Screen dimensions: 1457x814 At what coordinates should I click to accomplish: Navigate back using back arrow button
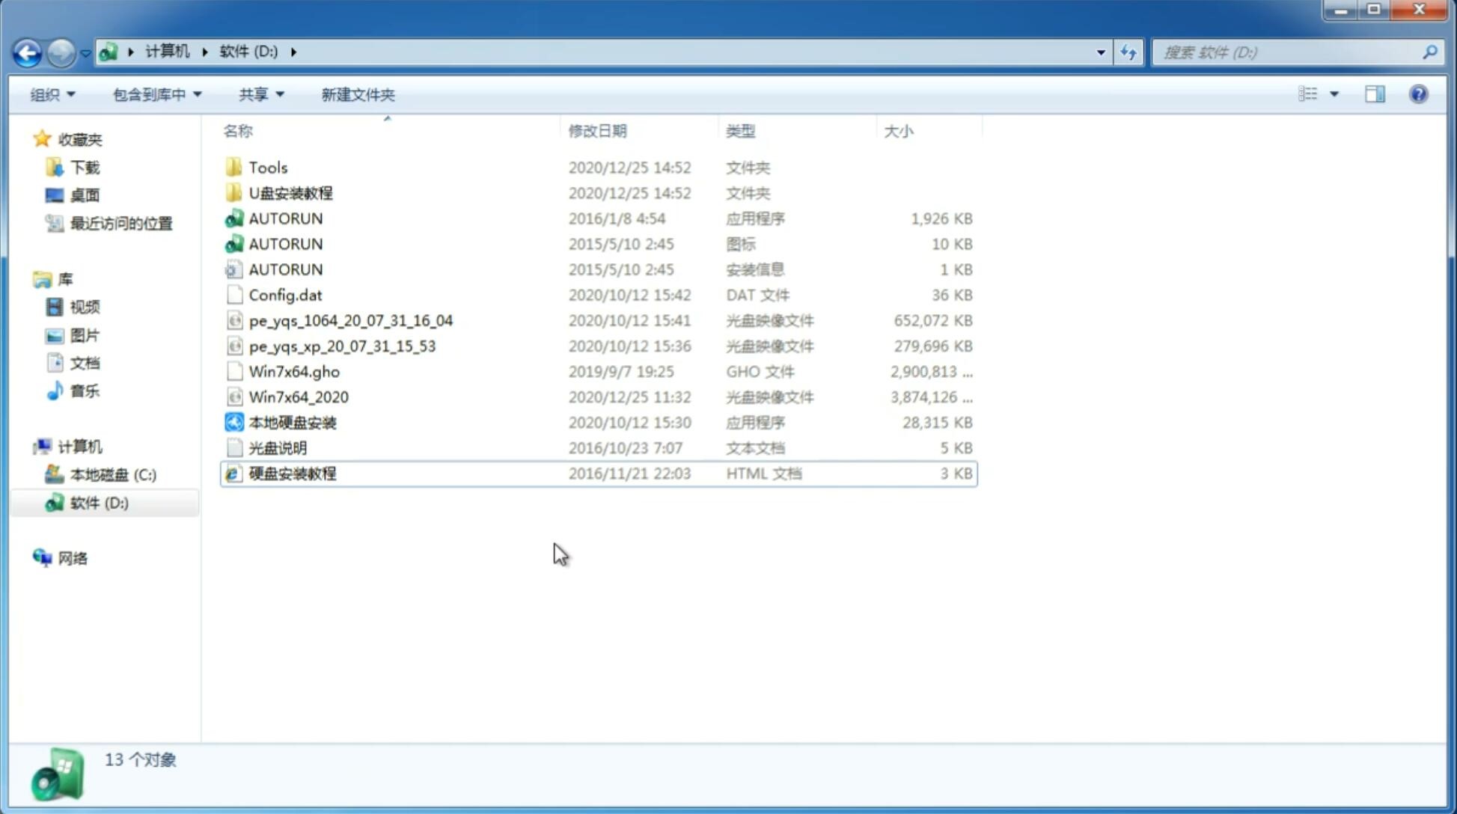point(27,51)
